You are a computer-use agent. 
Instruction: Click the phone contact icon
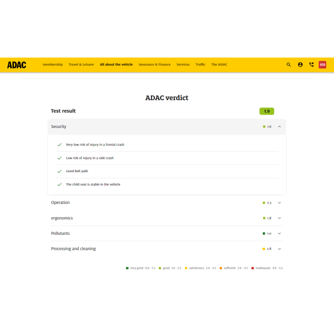tap(311, 65)
